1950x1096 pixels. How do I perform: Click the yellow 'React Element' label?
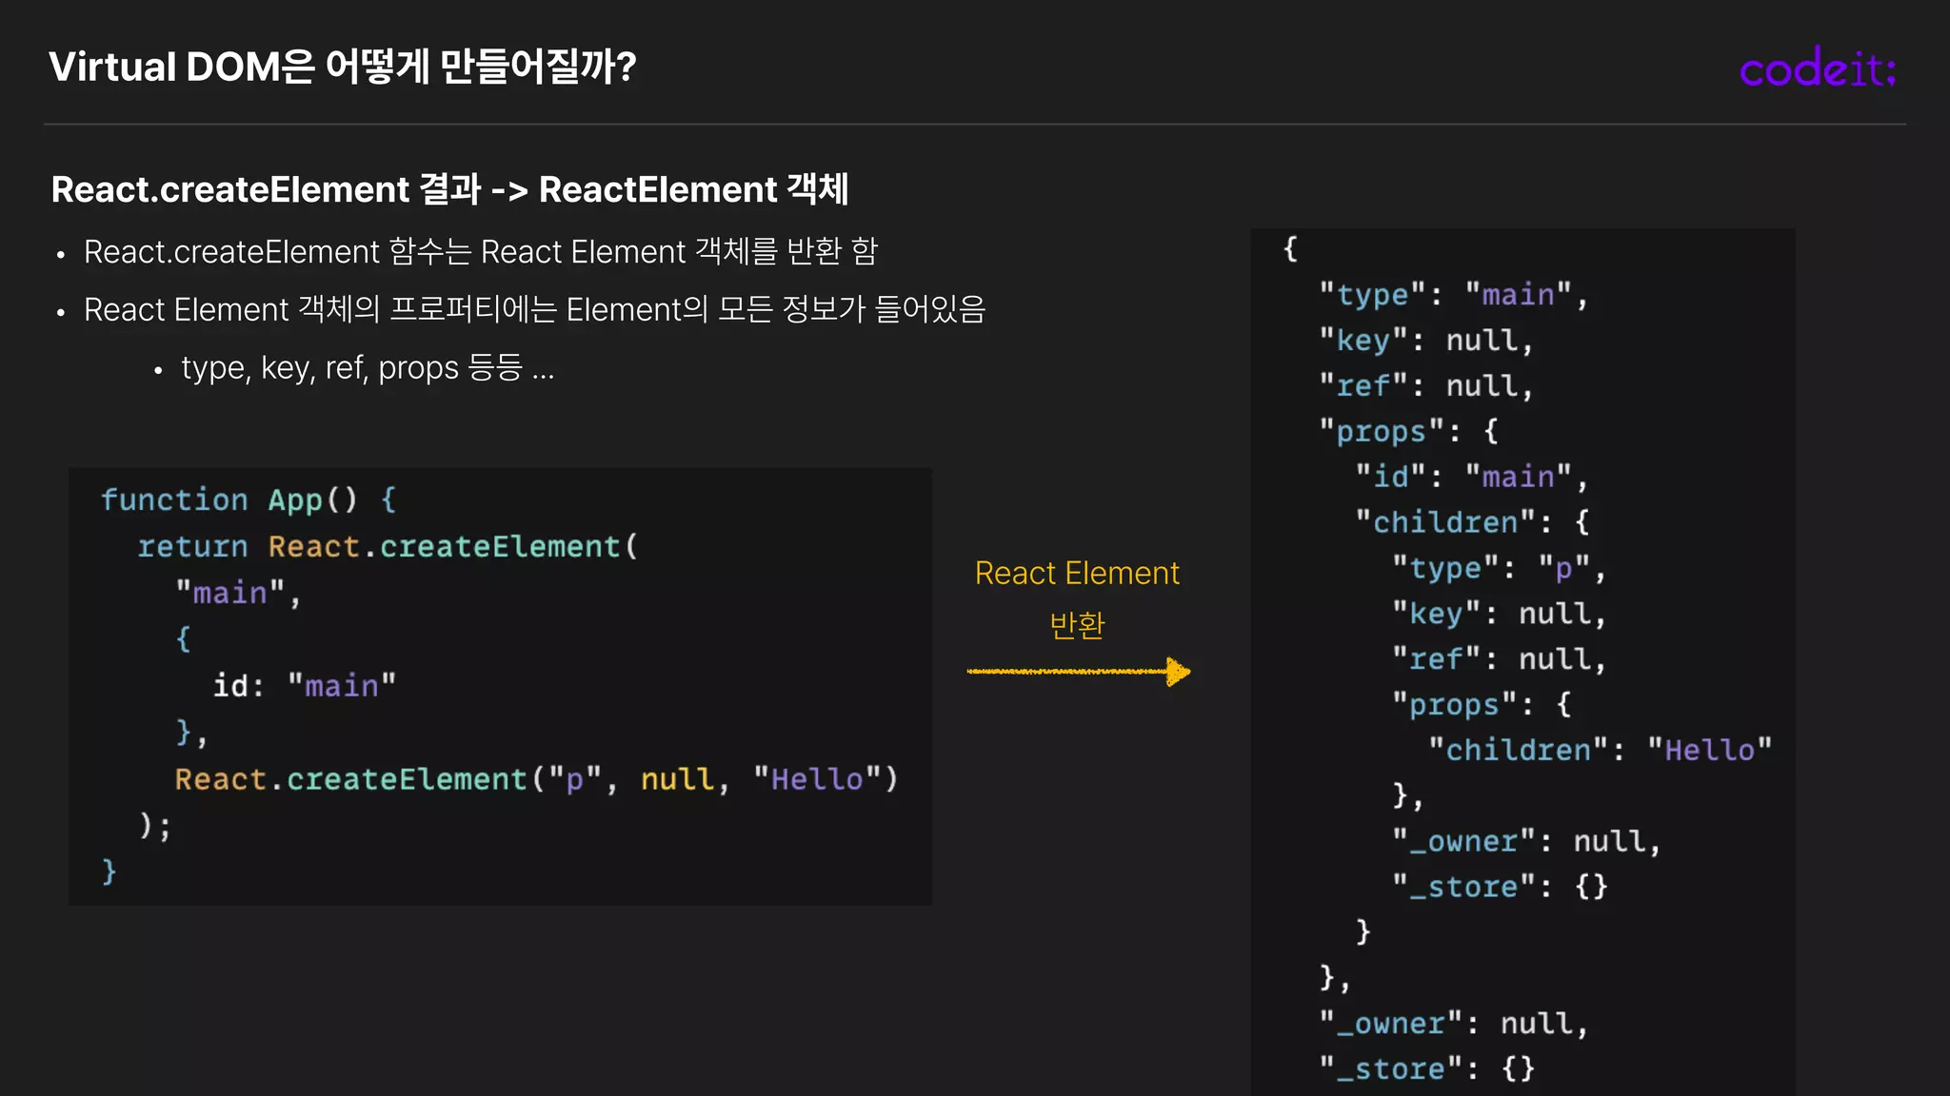(1077, 574)
